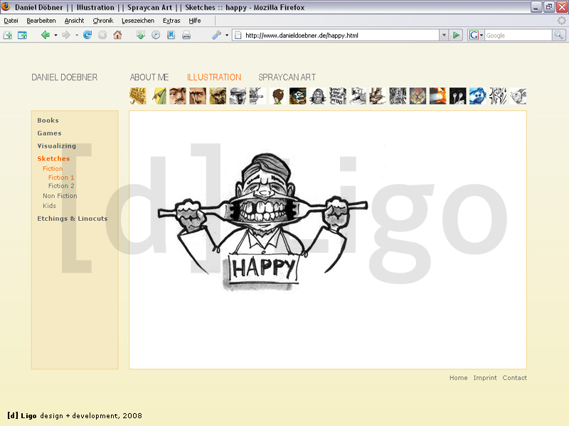Click the HAPPY illustration image

262,222
